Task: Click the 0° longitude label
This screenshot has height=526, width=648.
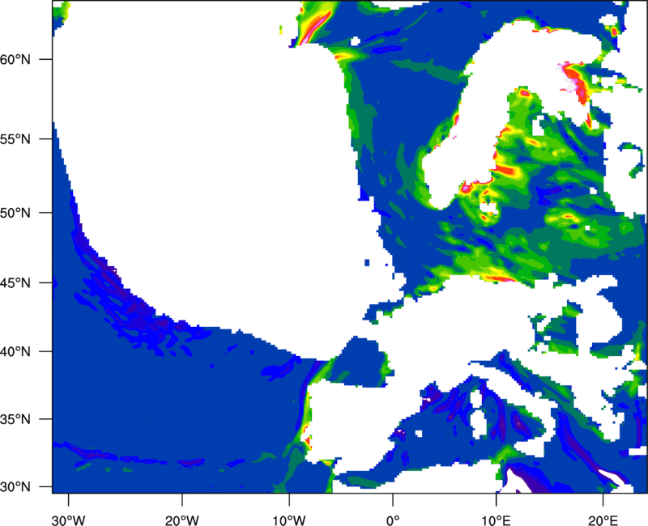Action: (x=393, y=520)
